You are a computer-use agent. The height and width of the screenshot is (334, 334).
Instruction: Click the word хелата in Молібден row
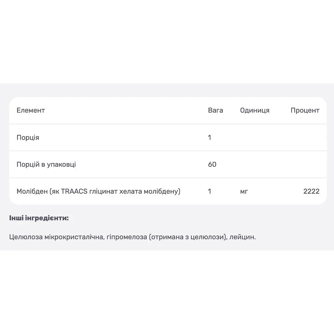pos(130,191)
